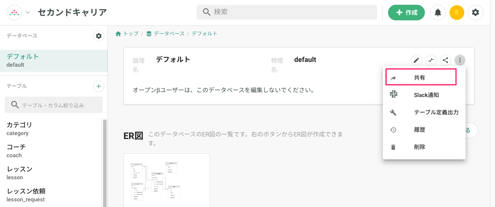Click the database icon in the breadcrumb

(149, 33)
